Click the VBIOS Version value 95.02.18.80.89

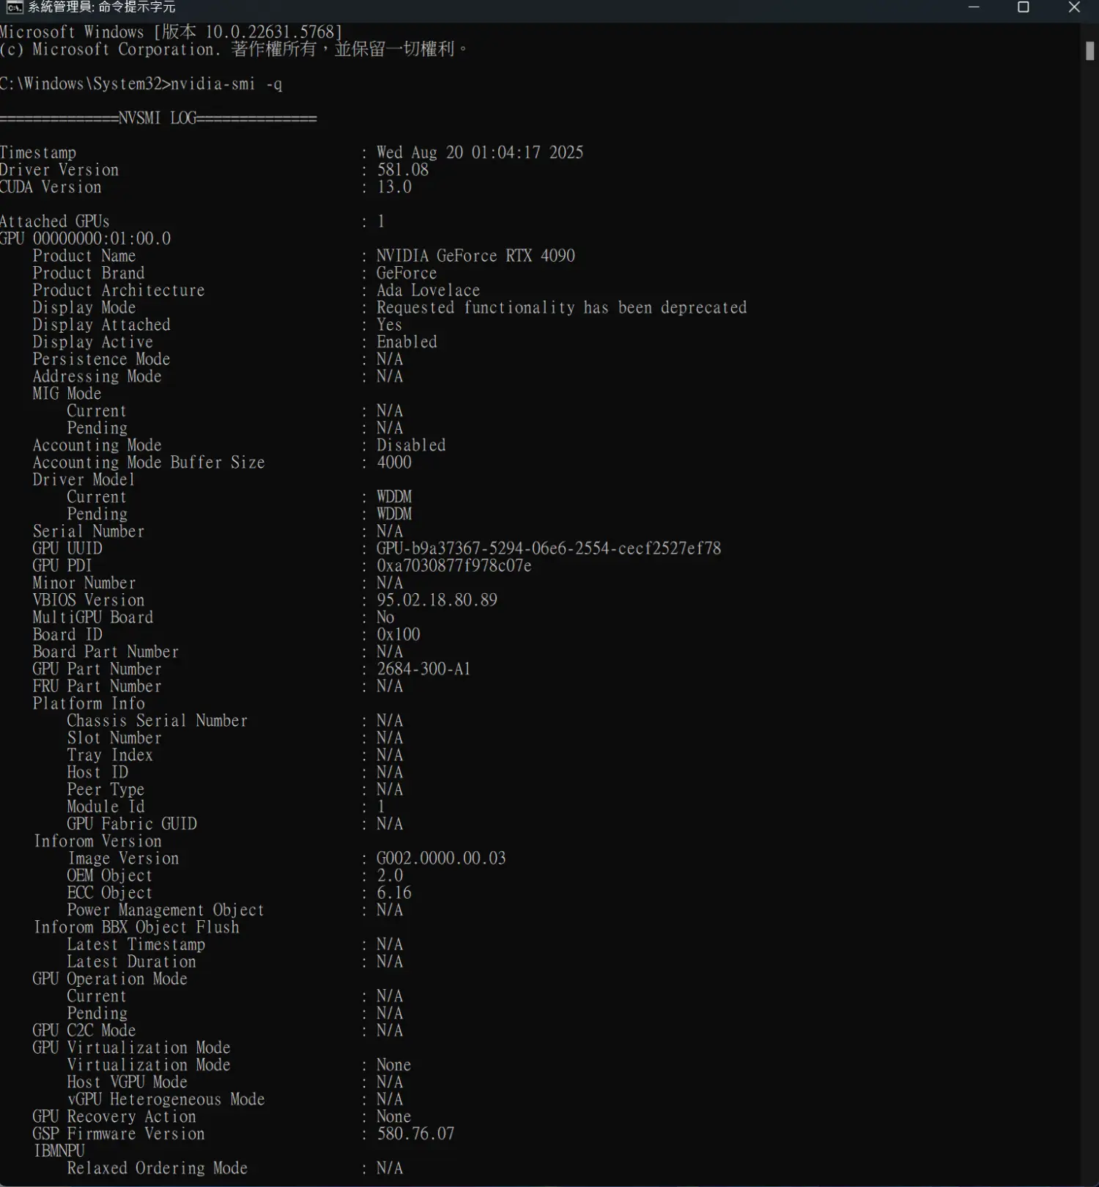(x=437, y=600)
